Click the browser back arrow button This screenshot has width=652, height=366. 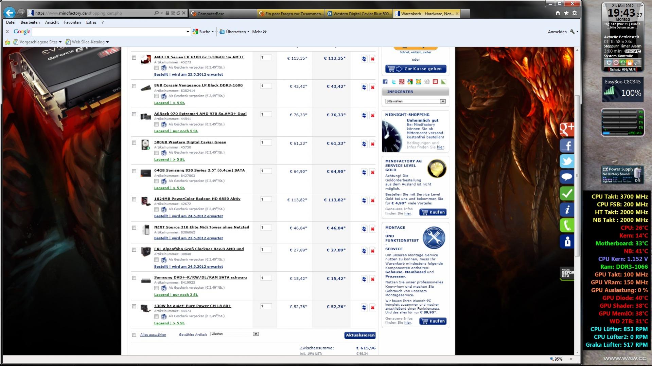(x=10, y=13)
